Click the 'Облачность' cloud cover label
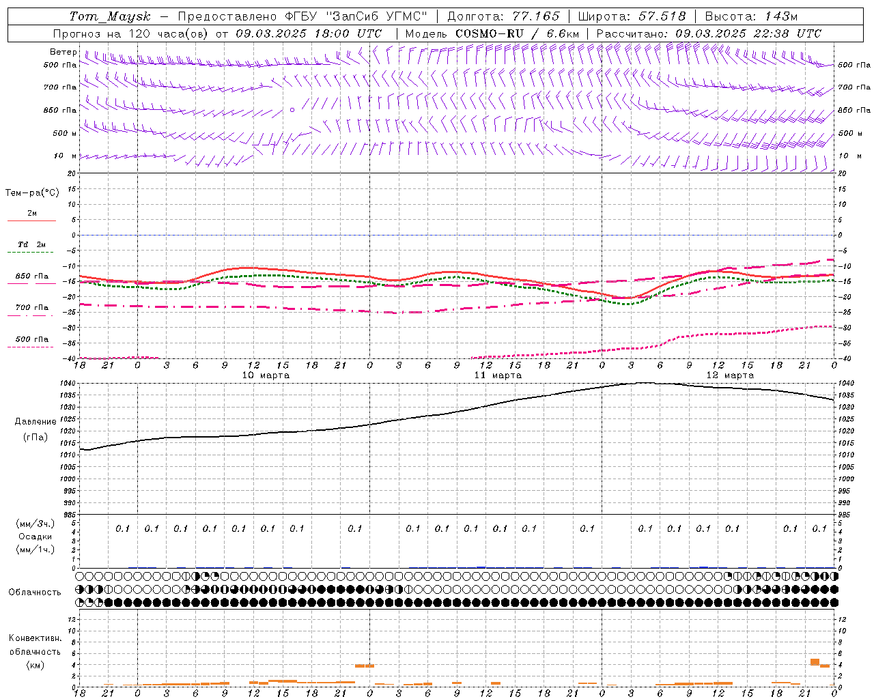Screen dimensions: 874x699 coord(35,593)
